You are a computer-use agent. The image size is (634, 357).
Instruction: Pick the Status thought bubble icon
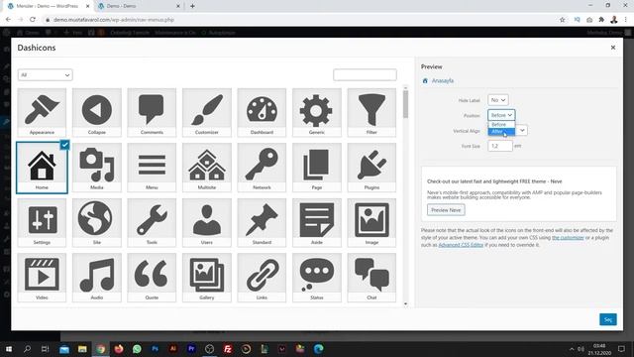pyautogui.click(x=317, y=278)
